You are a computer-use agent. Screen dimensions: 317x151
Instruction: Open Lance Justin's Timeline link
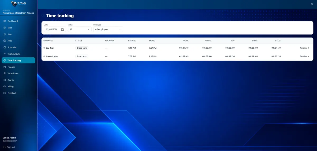coord(304,56)
